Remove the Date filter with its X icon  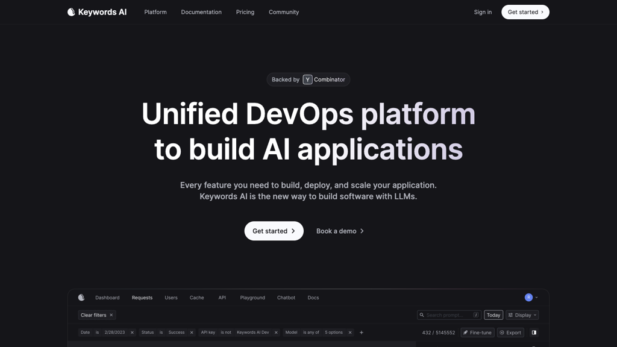(132, 333)
